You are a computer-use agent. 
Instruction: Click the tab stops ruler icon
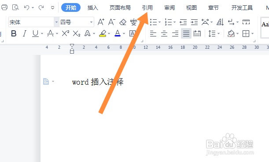coord(246,22)
